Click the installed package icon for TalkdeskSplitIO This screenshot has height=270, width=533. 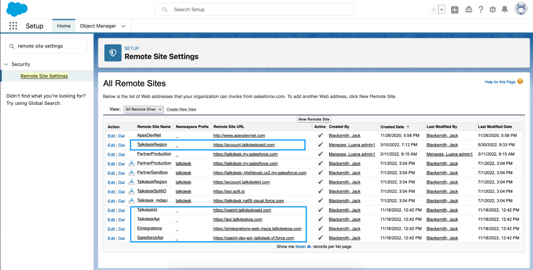[x=131, y=191]
